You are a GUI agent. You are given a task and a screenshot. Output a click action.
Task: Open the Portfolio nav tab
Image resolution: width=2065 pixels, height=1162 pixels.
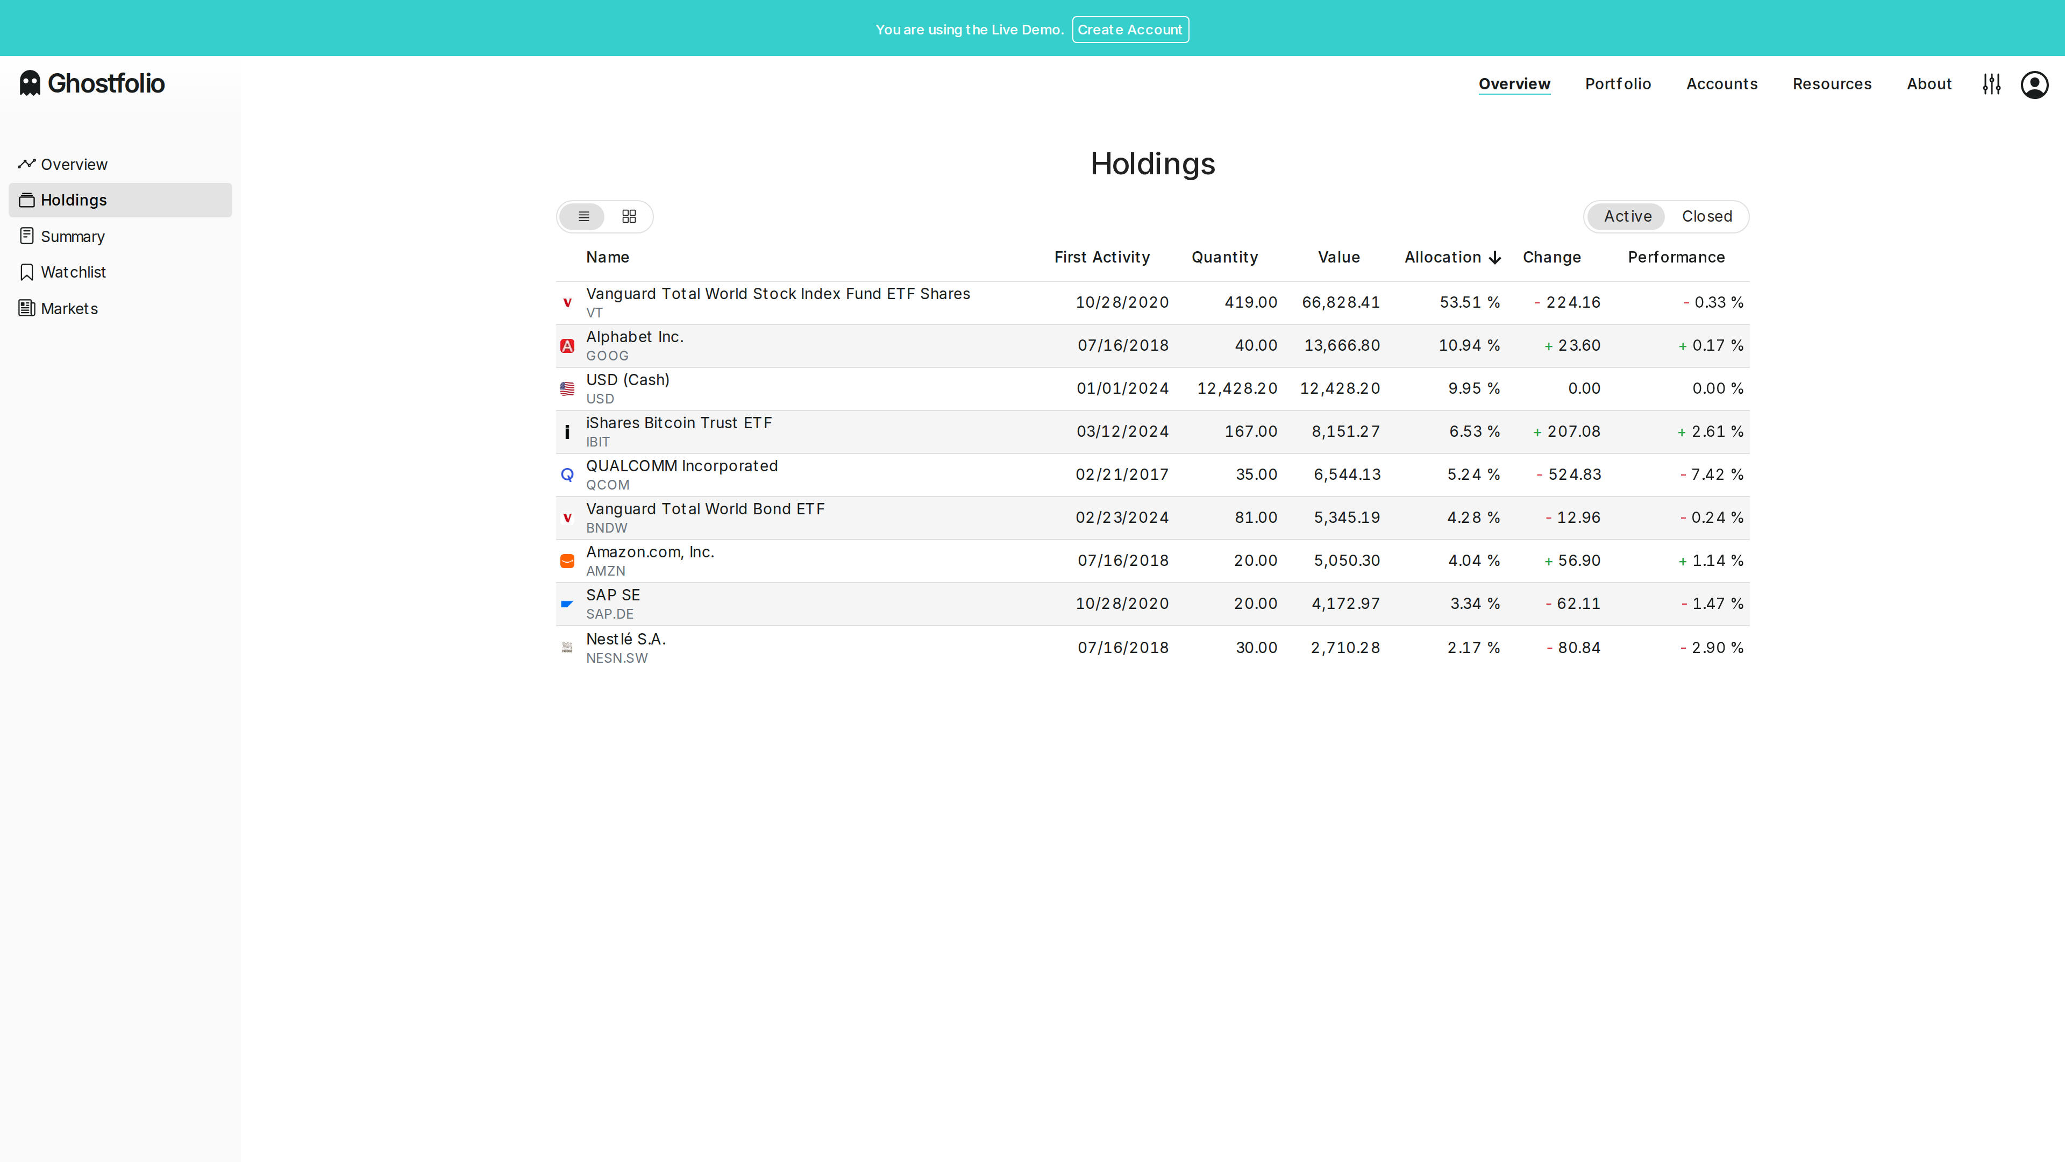tap(1618, 83)
